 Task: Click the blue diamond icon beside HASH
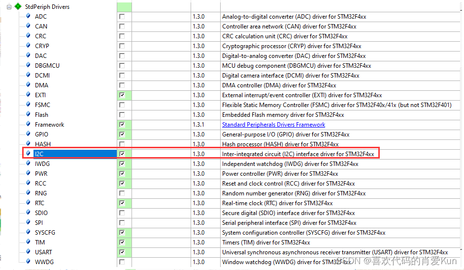pos(28,143)
